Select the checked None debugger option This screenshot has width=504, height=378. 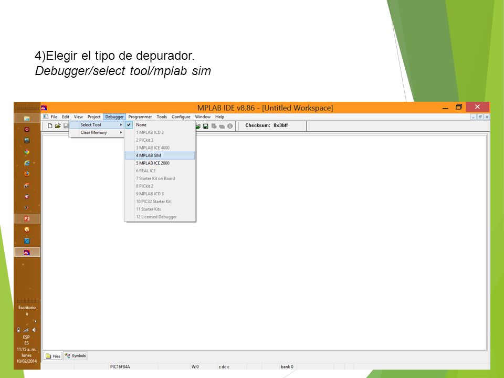(x=160, y=125)
